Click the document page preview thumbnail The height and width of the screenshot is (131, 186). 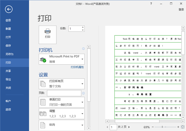pyautogui.click(x=143, y=72)
